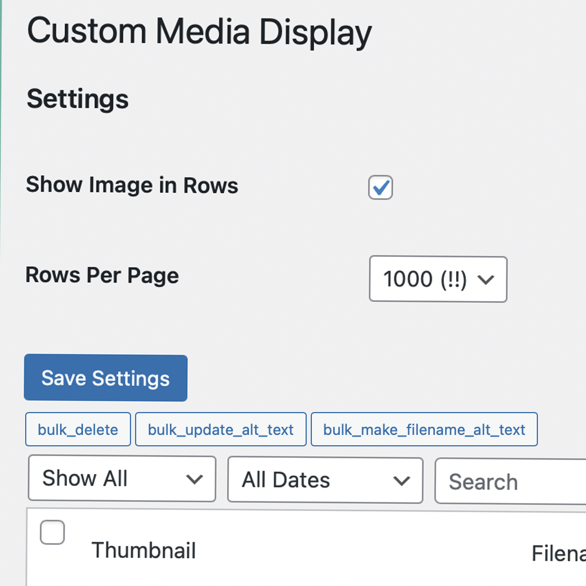Click the chevron arrow on Show All filter

(195, 479)
